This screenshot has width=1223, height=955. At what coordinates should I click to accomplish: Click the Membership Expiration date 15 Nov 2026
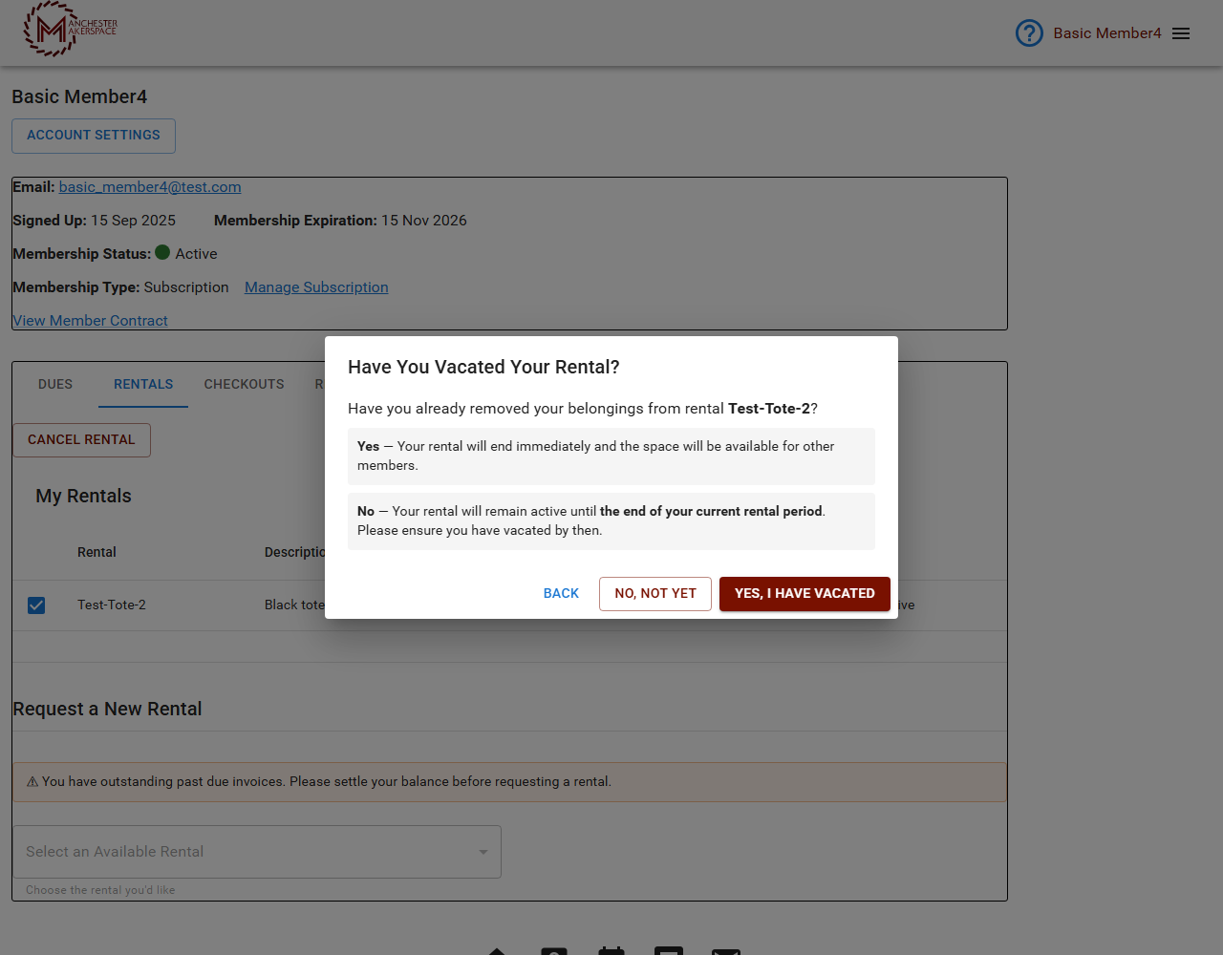click(x=424, y=221)
